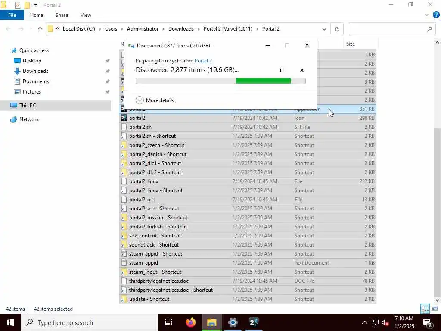Select portal2.sh - Shortcut

pyautogui.click(x=248, y=136)
